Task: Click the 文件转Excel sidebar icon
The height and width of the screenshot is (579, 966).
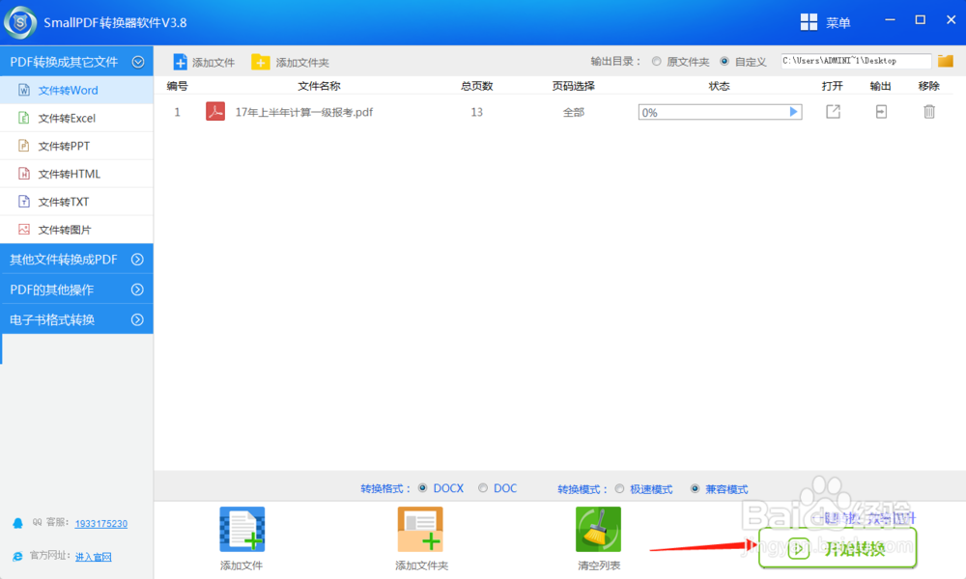Action: 23,118
